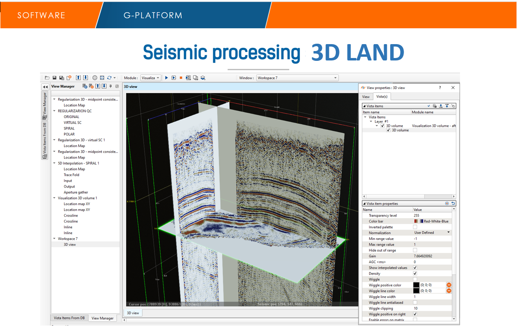Open the Window Workspace 7 dropdown
518x328 pixels.
(297, 78)
